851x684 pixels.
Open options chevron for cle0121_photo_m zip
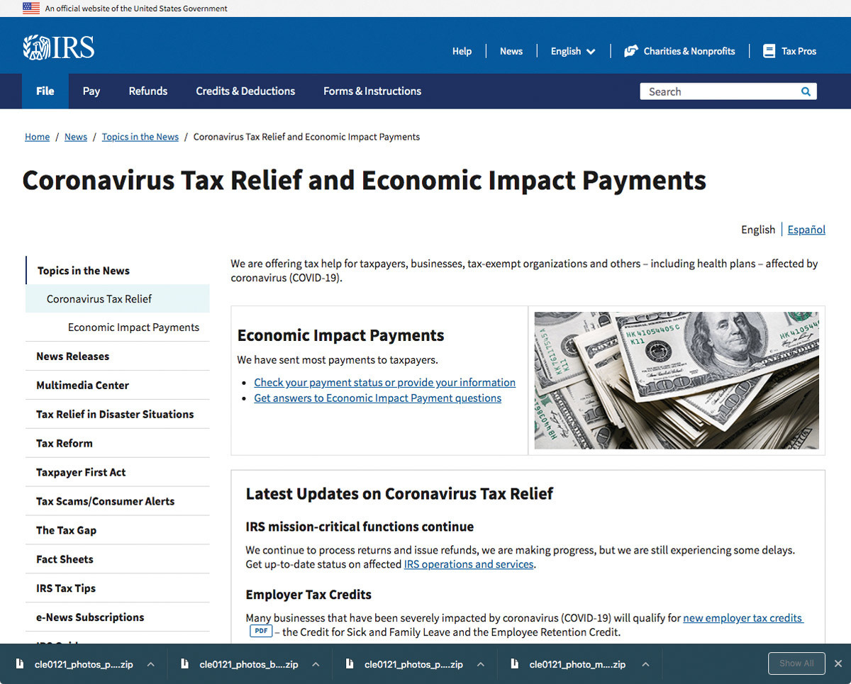click(x=645, y=664)
